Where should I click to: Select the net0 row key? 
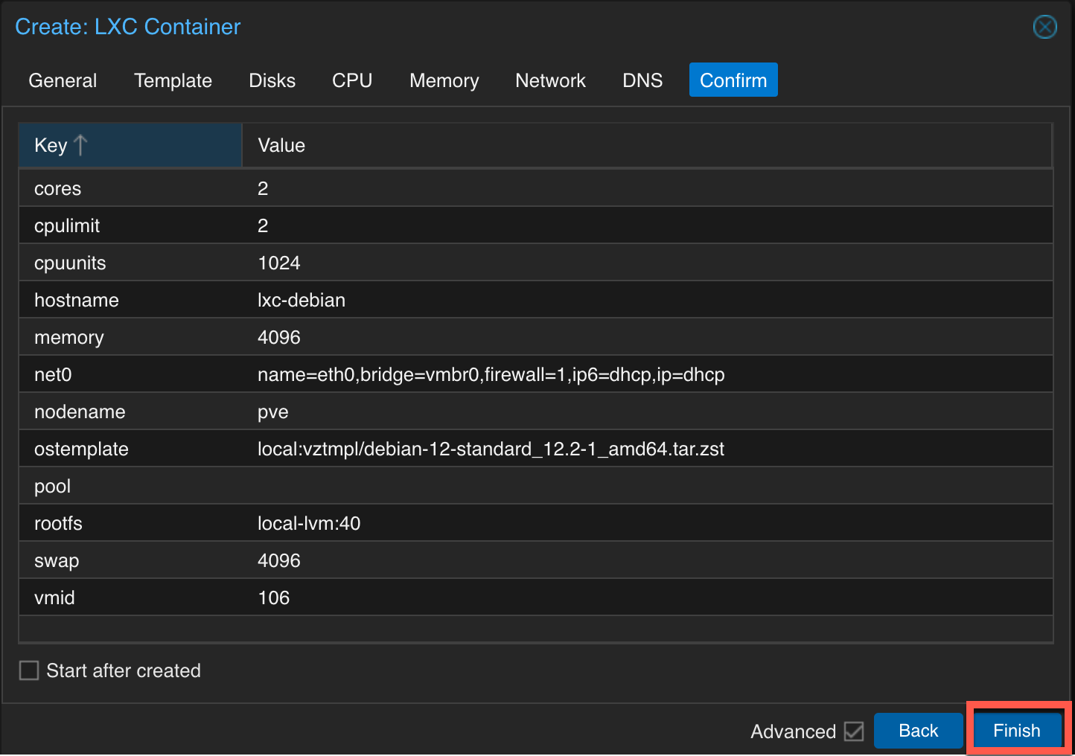click(53, 375)
